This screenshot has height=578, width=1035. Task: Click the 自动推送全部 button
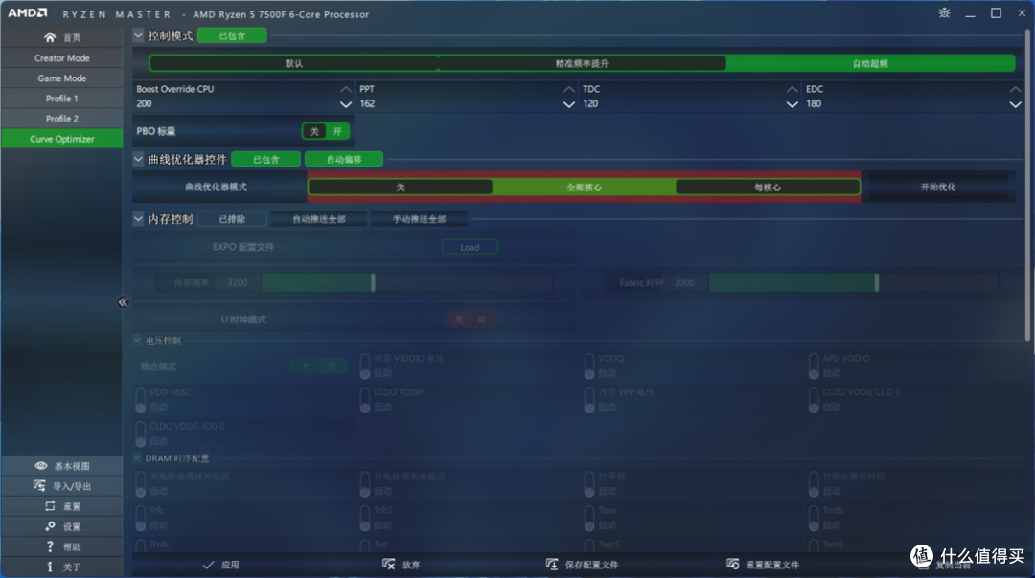click(x=319, y=219)
